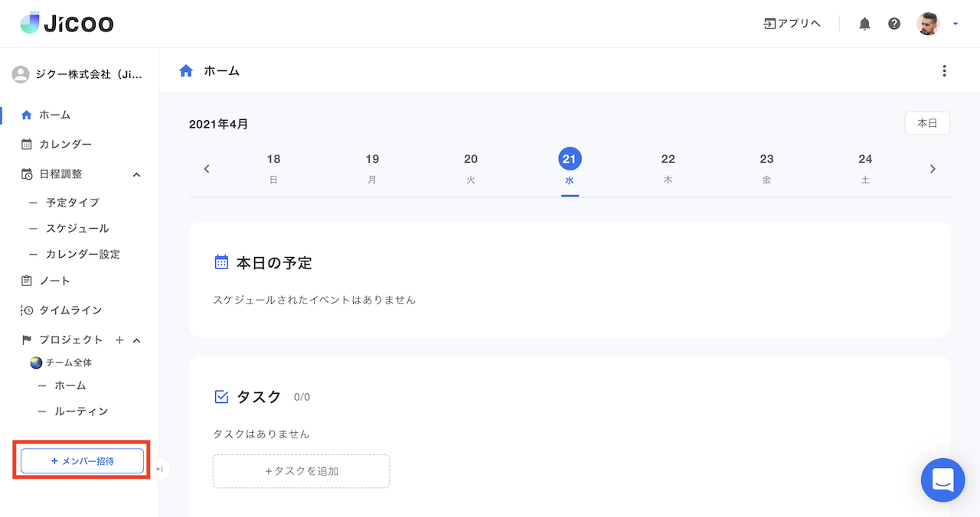Open the chat support widget
This screenshot has height=517, width=980.
(x=942, y=480)
